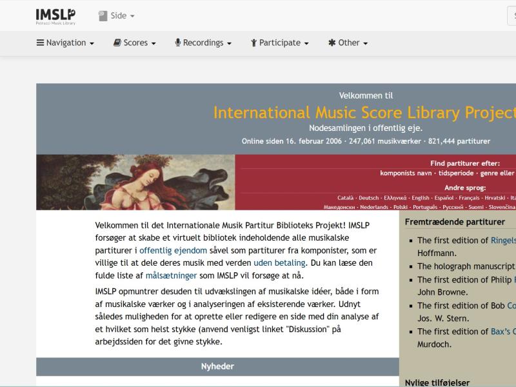Switch language to Português

click(425, 207)
